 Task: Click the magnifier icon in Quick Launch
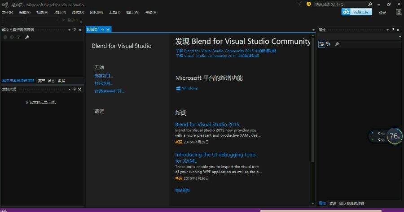[x=370, y=4]
